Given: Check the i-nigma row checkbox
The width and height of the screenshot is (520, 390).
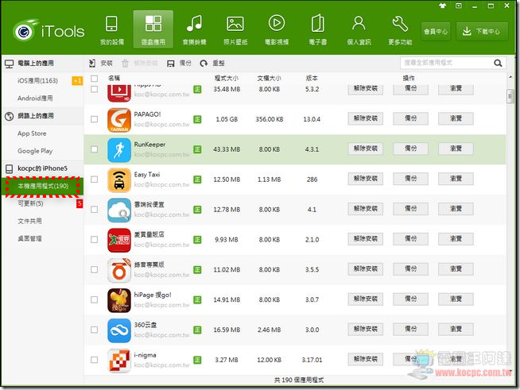Looking at the screenshot, I should pos(94,360).
